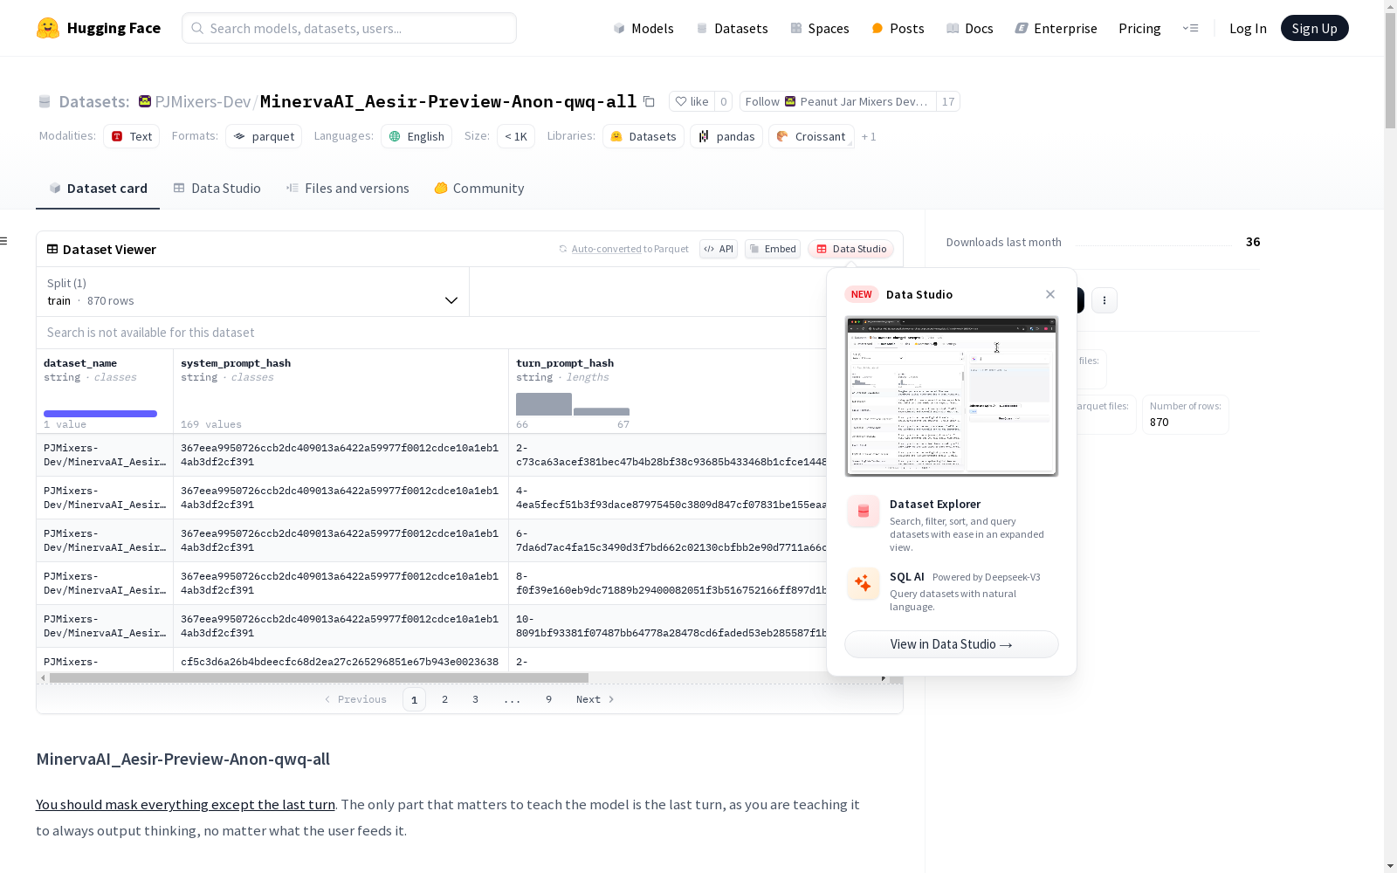The image size is (1397, 873).
Task: Open the Data Studio preview thumbnail
Action: click(952, 396)
